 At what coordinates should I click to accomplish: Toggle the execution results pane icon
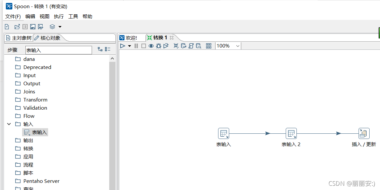pos(209,46)
